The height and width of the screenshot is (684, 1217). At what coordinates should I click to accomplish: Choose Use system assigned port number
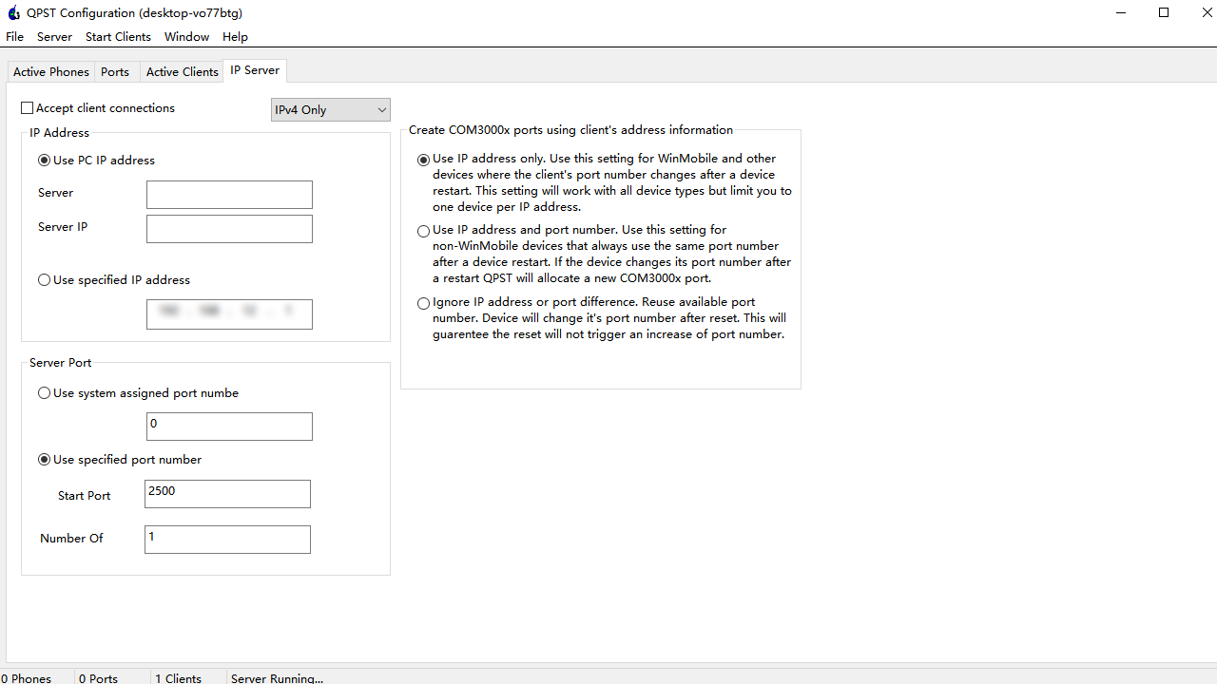(x=45, y=393)
